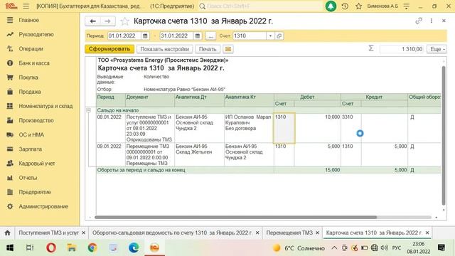Click the Счет input field with 1310
455x256 pixels.
tap(250, 36)
